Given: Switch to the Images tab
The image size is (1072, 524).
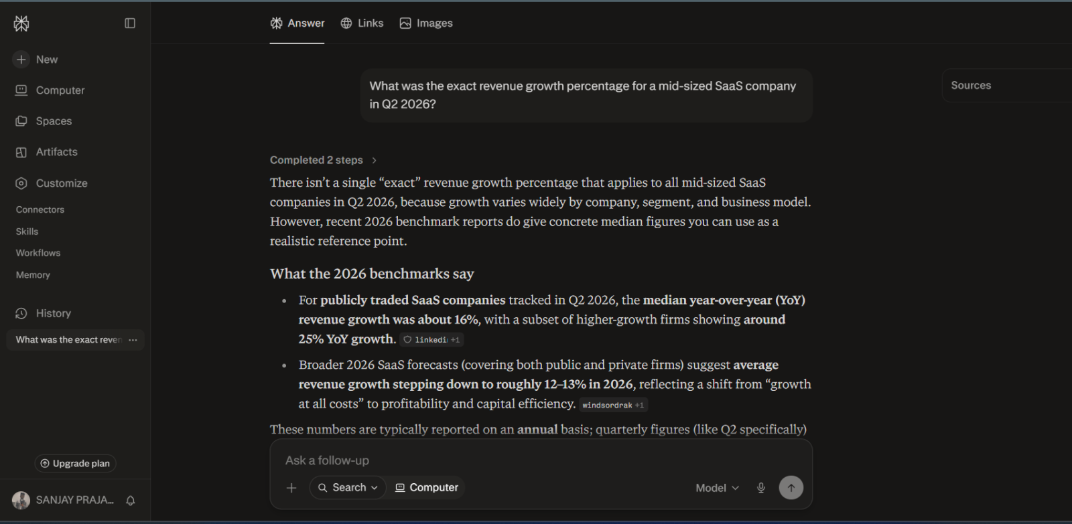Looking at the screenshot, I should [x=426, y=23].
